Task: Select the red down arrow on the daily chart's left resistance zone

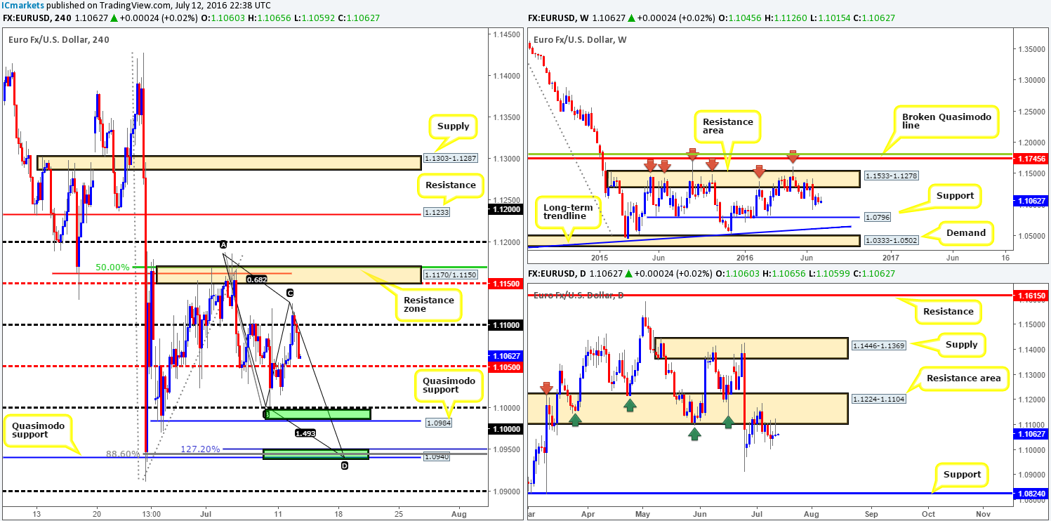Action: 548,387
